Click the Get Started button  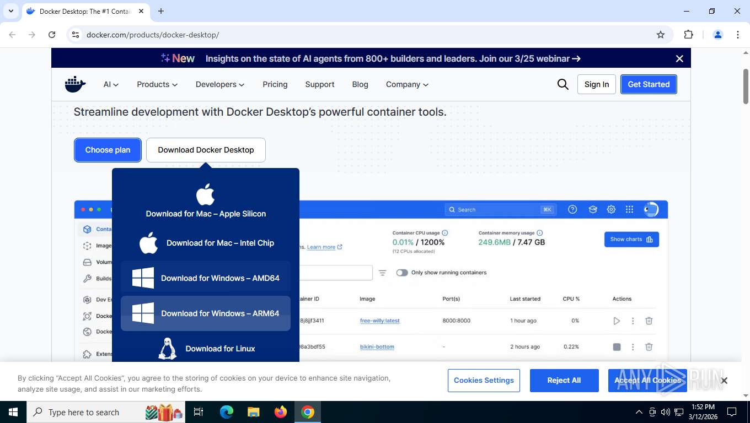(x=649, y=84)
